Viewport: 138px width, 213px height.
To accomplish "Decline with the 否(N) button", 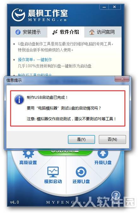I will (x=112, y=139).
